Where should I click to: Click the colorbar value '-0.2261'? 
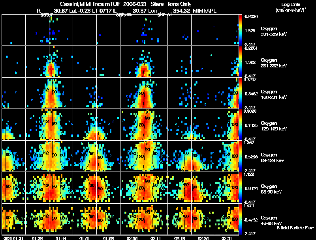click(x=250, y=48)
